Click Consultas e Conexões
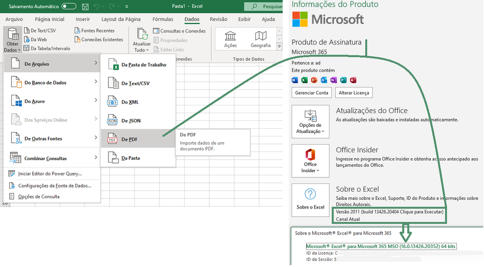The height and width of the screenshot is (267, 484). click(180, 31)
